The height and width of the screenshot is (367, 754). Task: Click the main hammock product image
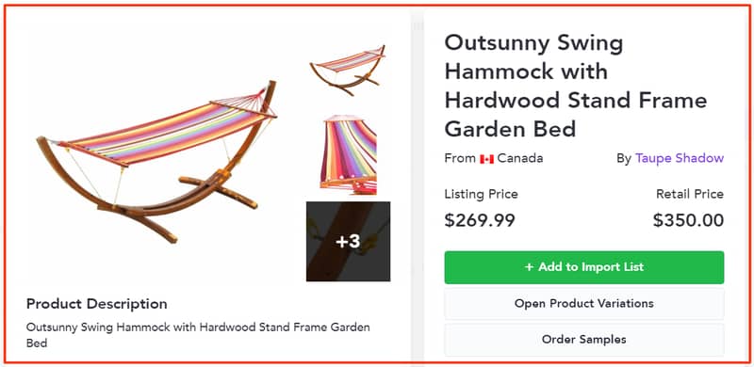[156, 162]
